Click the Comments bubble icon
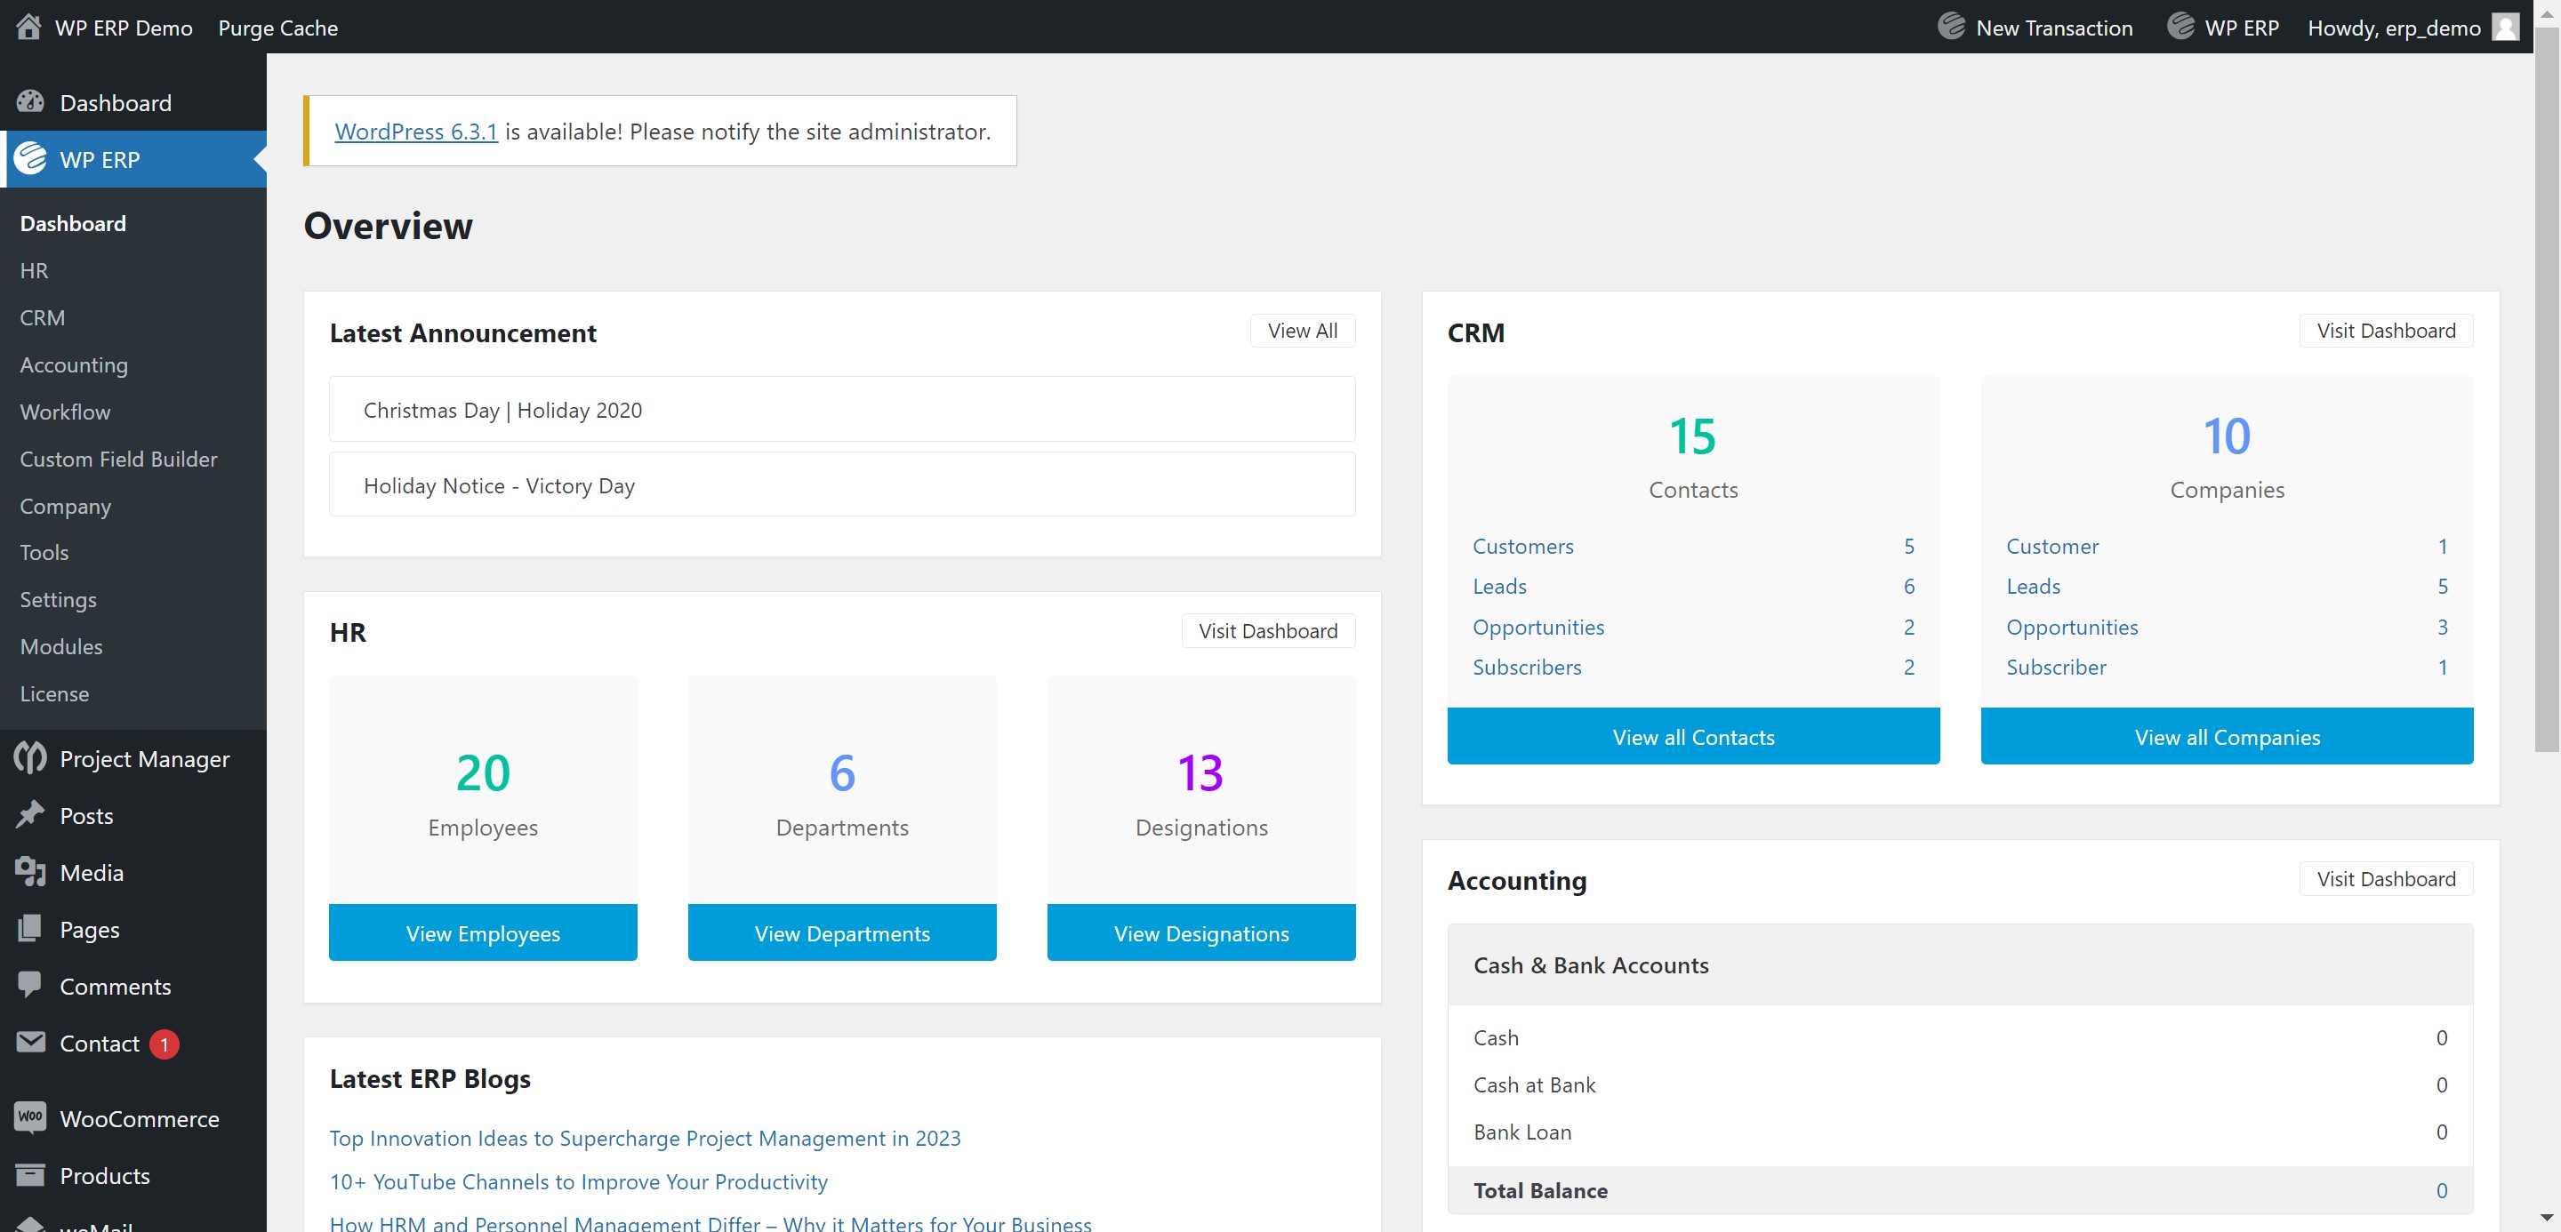Viewport: 2561px width, 1232px height. click(x=31, y=985)
